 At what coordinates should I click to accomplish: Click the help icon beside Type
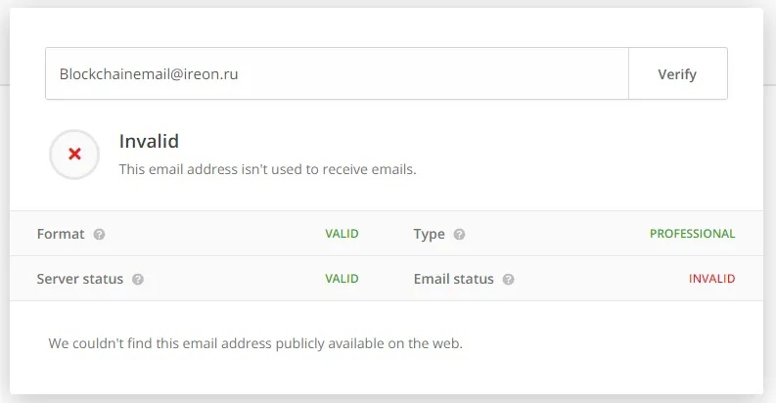pos(459,235)
